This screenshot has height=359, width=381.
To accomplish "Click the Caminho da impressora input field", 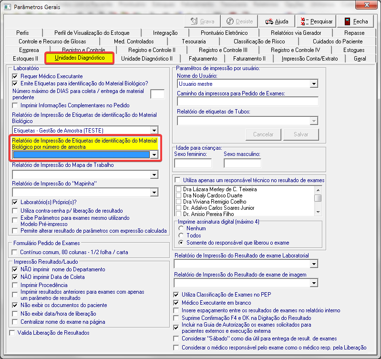I will [x=247, y=101].
